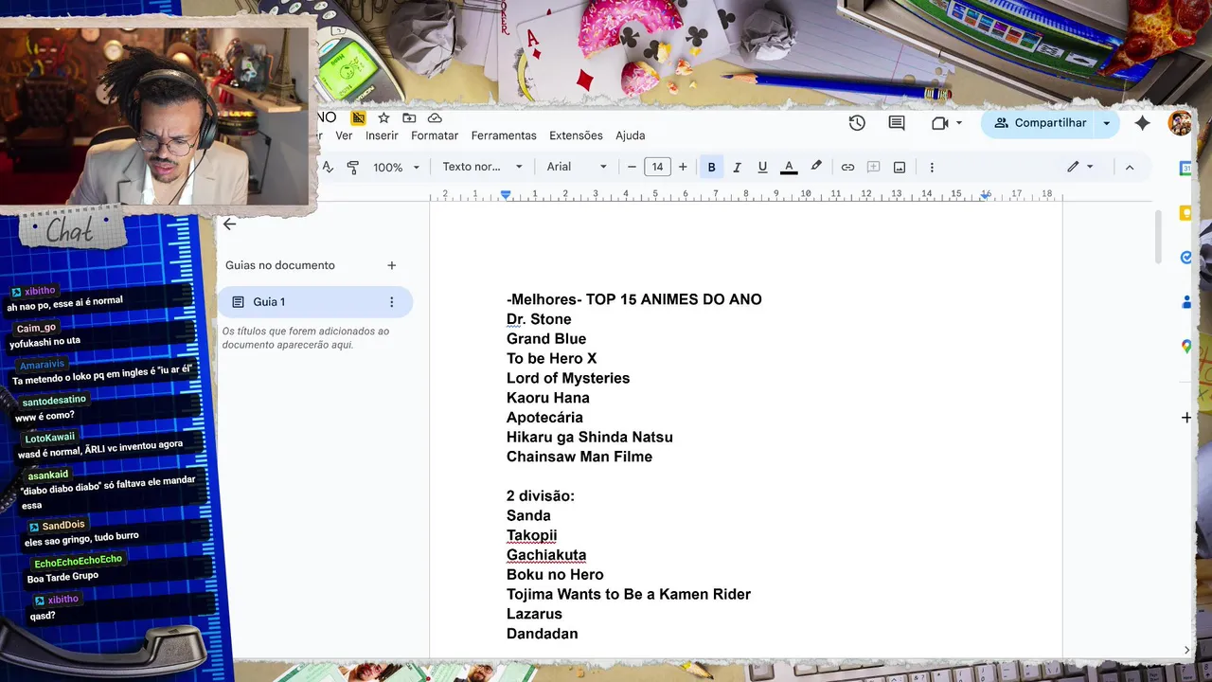The width and height of the screenshot is (1212, 682).
Task: Open the Google account avatar
Action: click(x=1180, y=123)
